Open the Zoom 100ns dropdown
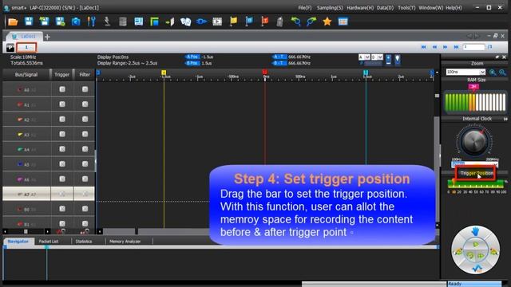Viewport: 511px width, 287px height. (x=482, y=72)
